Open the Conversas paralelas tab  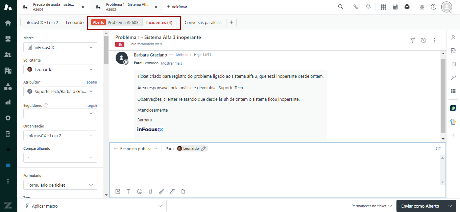(203, 22)
